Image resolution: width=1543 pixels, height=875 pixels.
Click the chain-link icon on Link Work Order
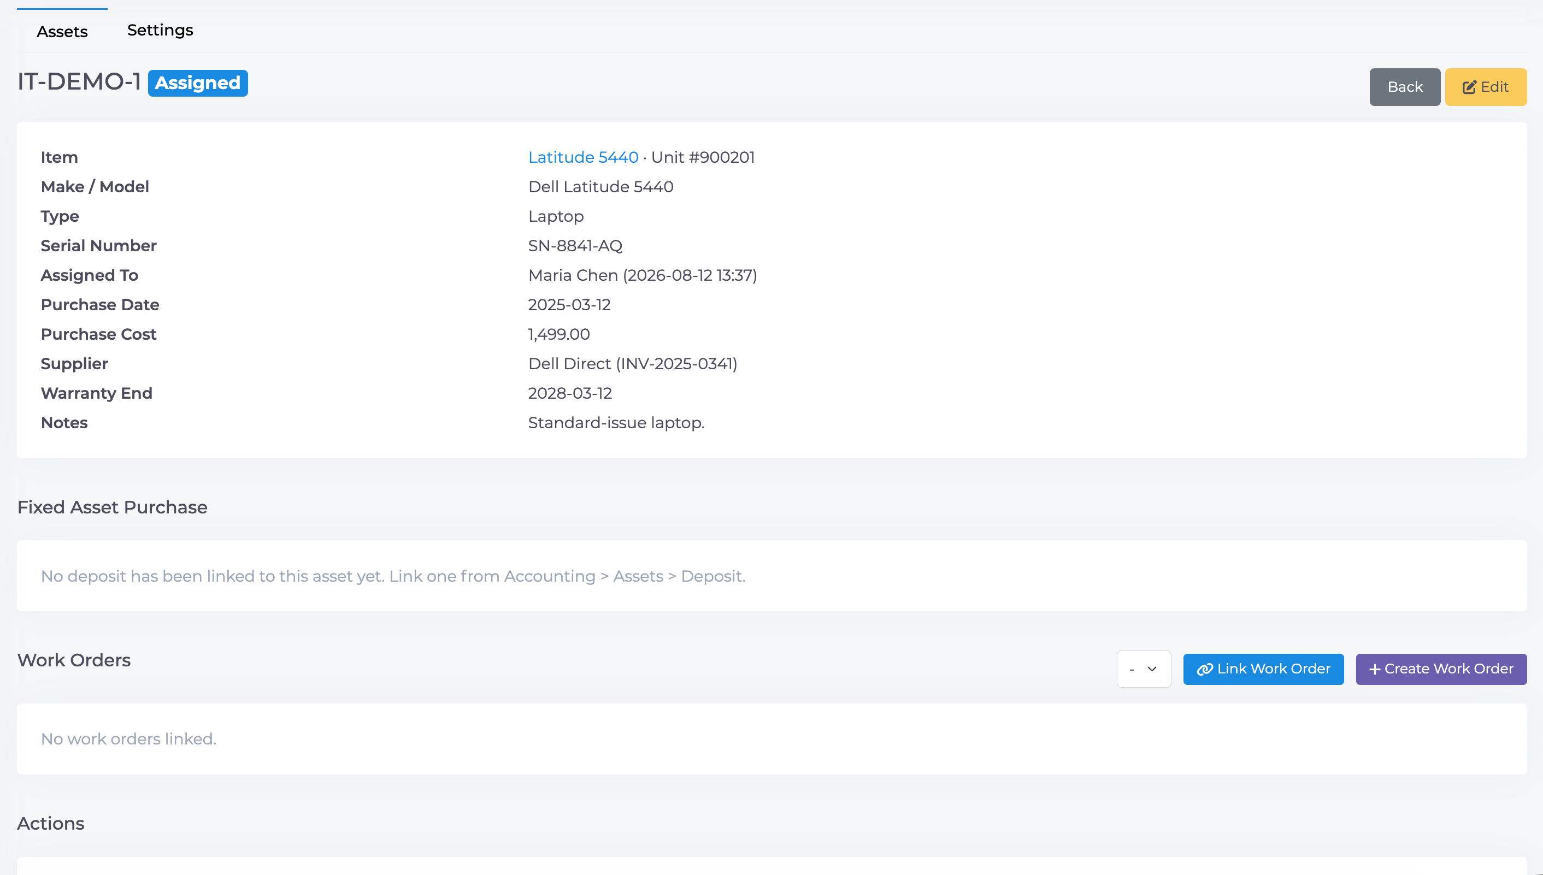click(1205, 669)
